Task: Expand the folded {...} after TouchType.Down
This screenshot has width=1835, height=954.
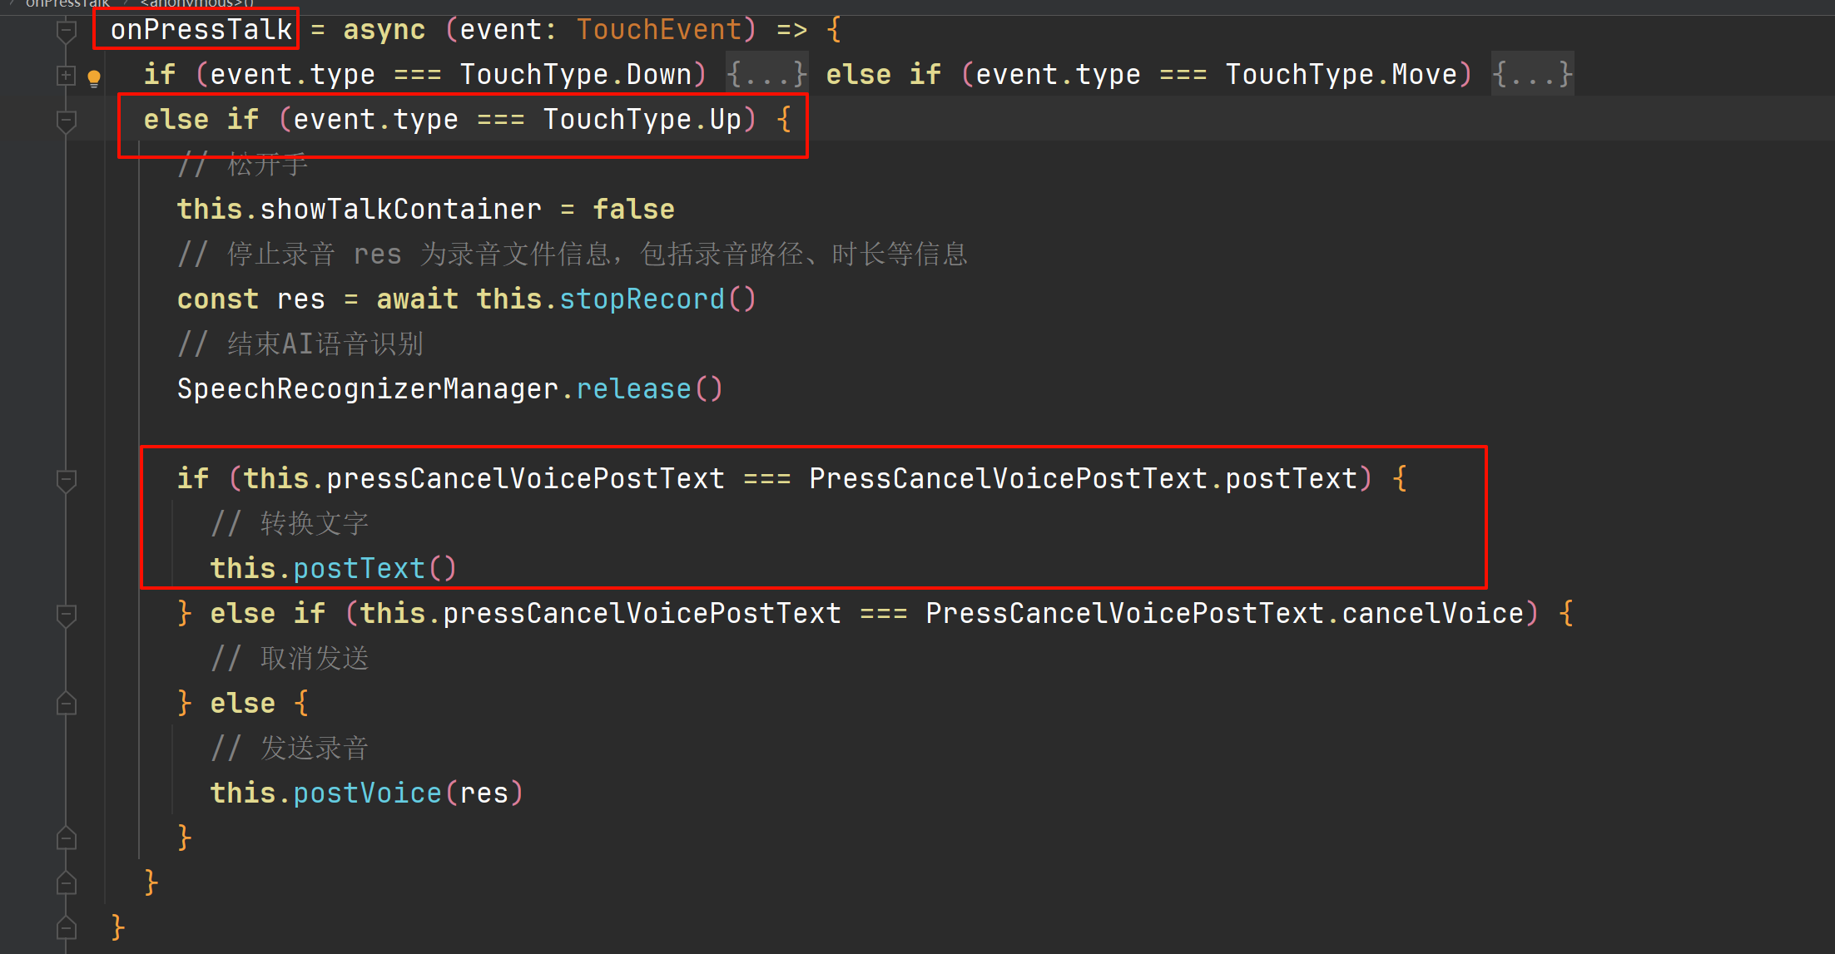Action: (766, 75)
